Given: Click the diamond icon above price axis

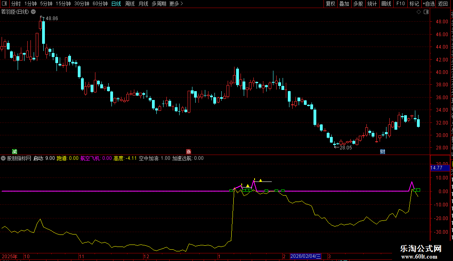Looking at the screenshot, I should [419, 12].
